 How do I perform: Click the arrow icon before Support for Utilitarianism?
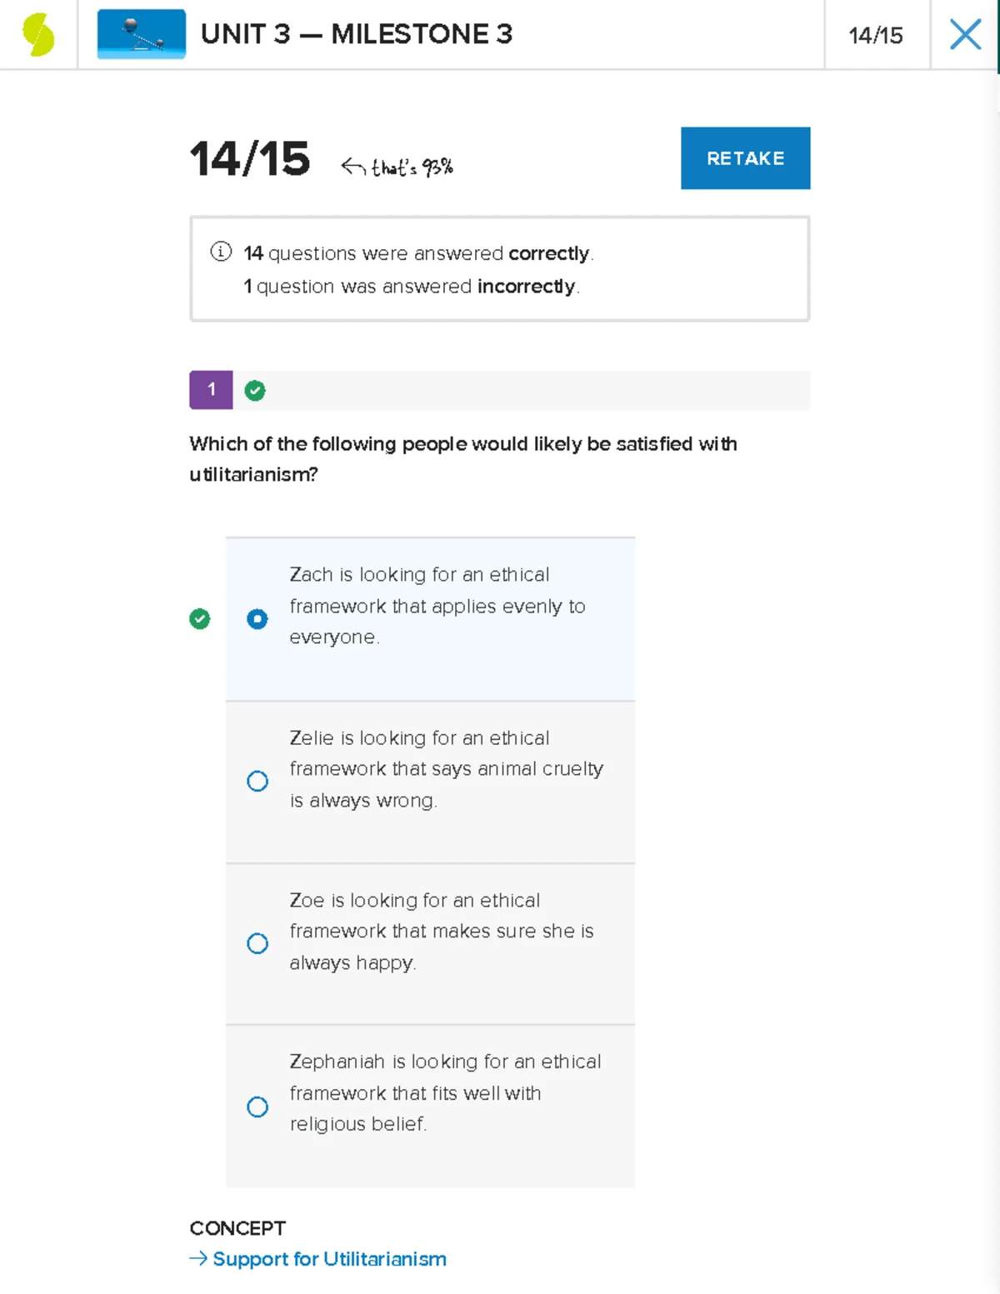(x=198, y=1258)
